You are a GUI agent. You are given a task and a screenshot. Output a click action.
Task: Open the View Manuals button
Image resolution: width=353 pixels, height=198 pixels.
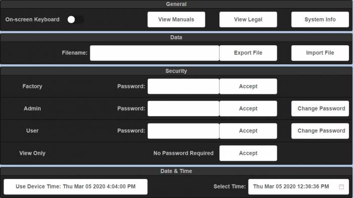pyautogui.click(x=177, y=20)
